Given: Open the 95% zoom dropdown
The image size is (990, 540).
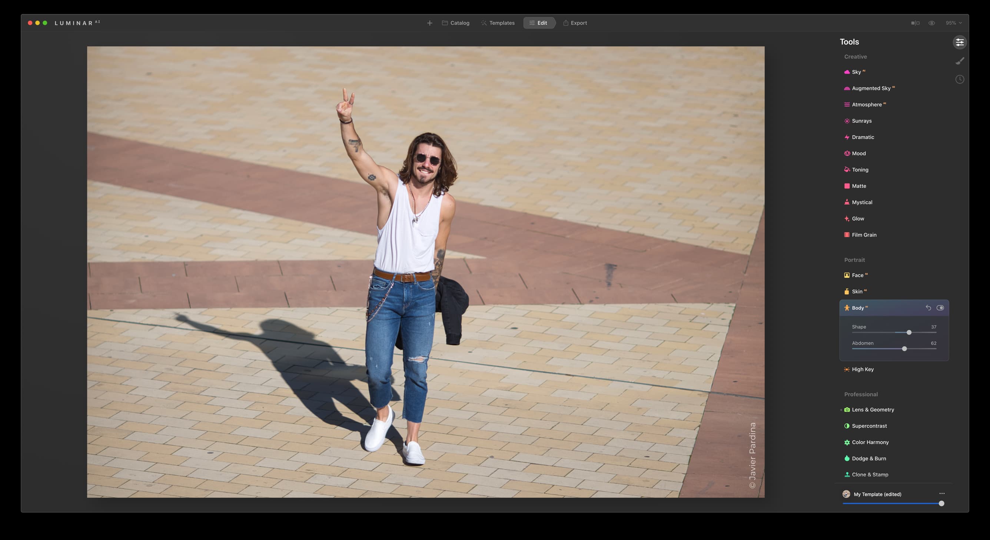Looking at the screenshot, I should [x=953, y=23].
